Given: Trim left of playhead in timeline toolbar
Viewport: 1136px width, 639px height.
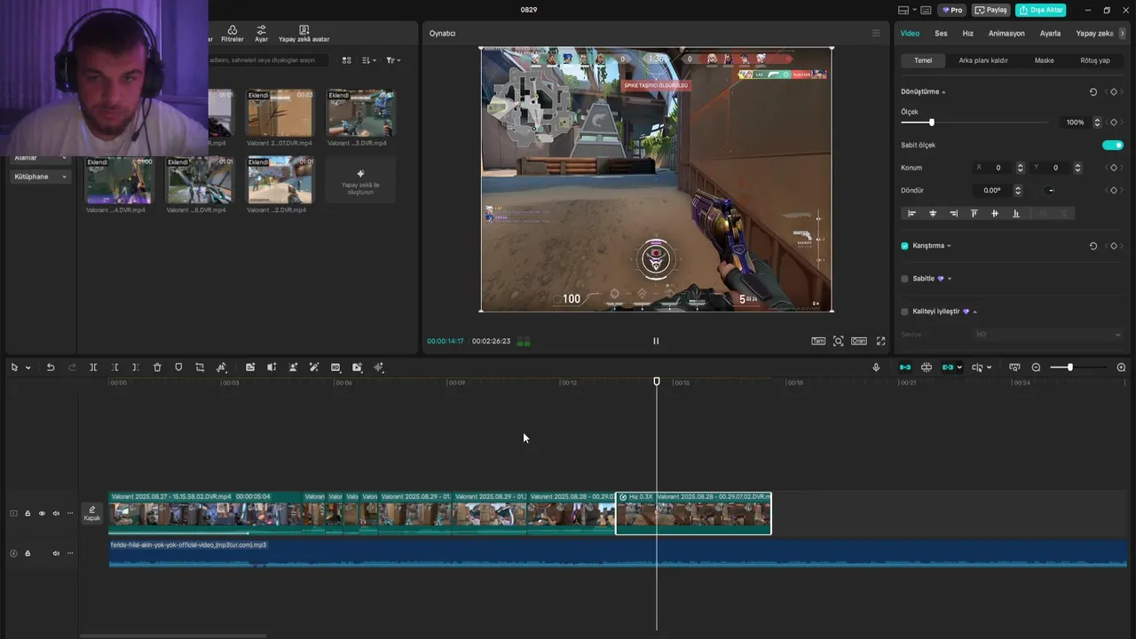Looking at the screenshot, I should click(x=114, y=367).
